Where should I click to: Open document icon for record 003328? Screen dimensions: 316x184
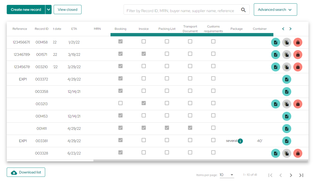click(276, 153)
